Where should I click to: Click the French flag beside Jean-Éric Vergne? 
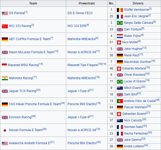[120, 17]
